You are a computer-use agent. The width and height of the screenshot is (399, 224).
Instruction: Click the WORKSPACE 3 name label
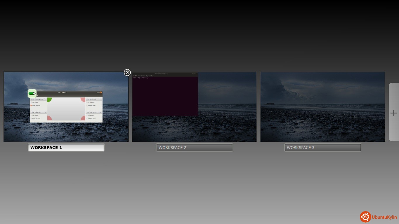point(322,148)
